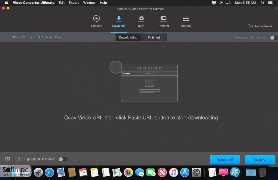The height and width of the screenshot is (180, 278).
Task: Click the menu bar clock Mon 6:55 AM
Action: pyautogui.click(x=245, y=3)
